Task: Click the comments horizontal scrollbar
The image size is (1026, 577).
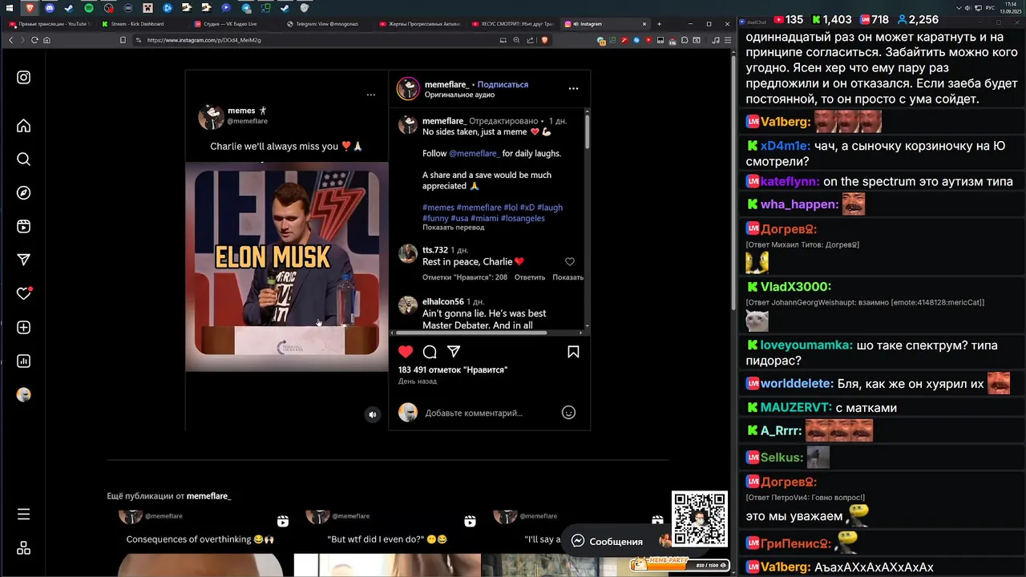Action: pyautogui.click(x=472, y=333)
